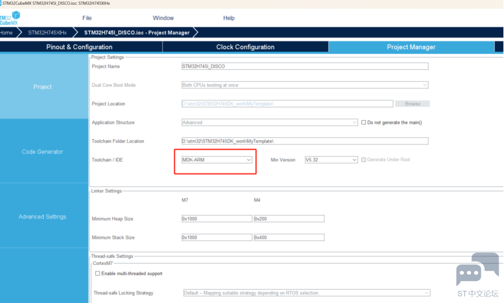Edit M7 Minimum Heap Size field

217,219
